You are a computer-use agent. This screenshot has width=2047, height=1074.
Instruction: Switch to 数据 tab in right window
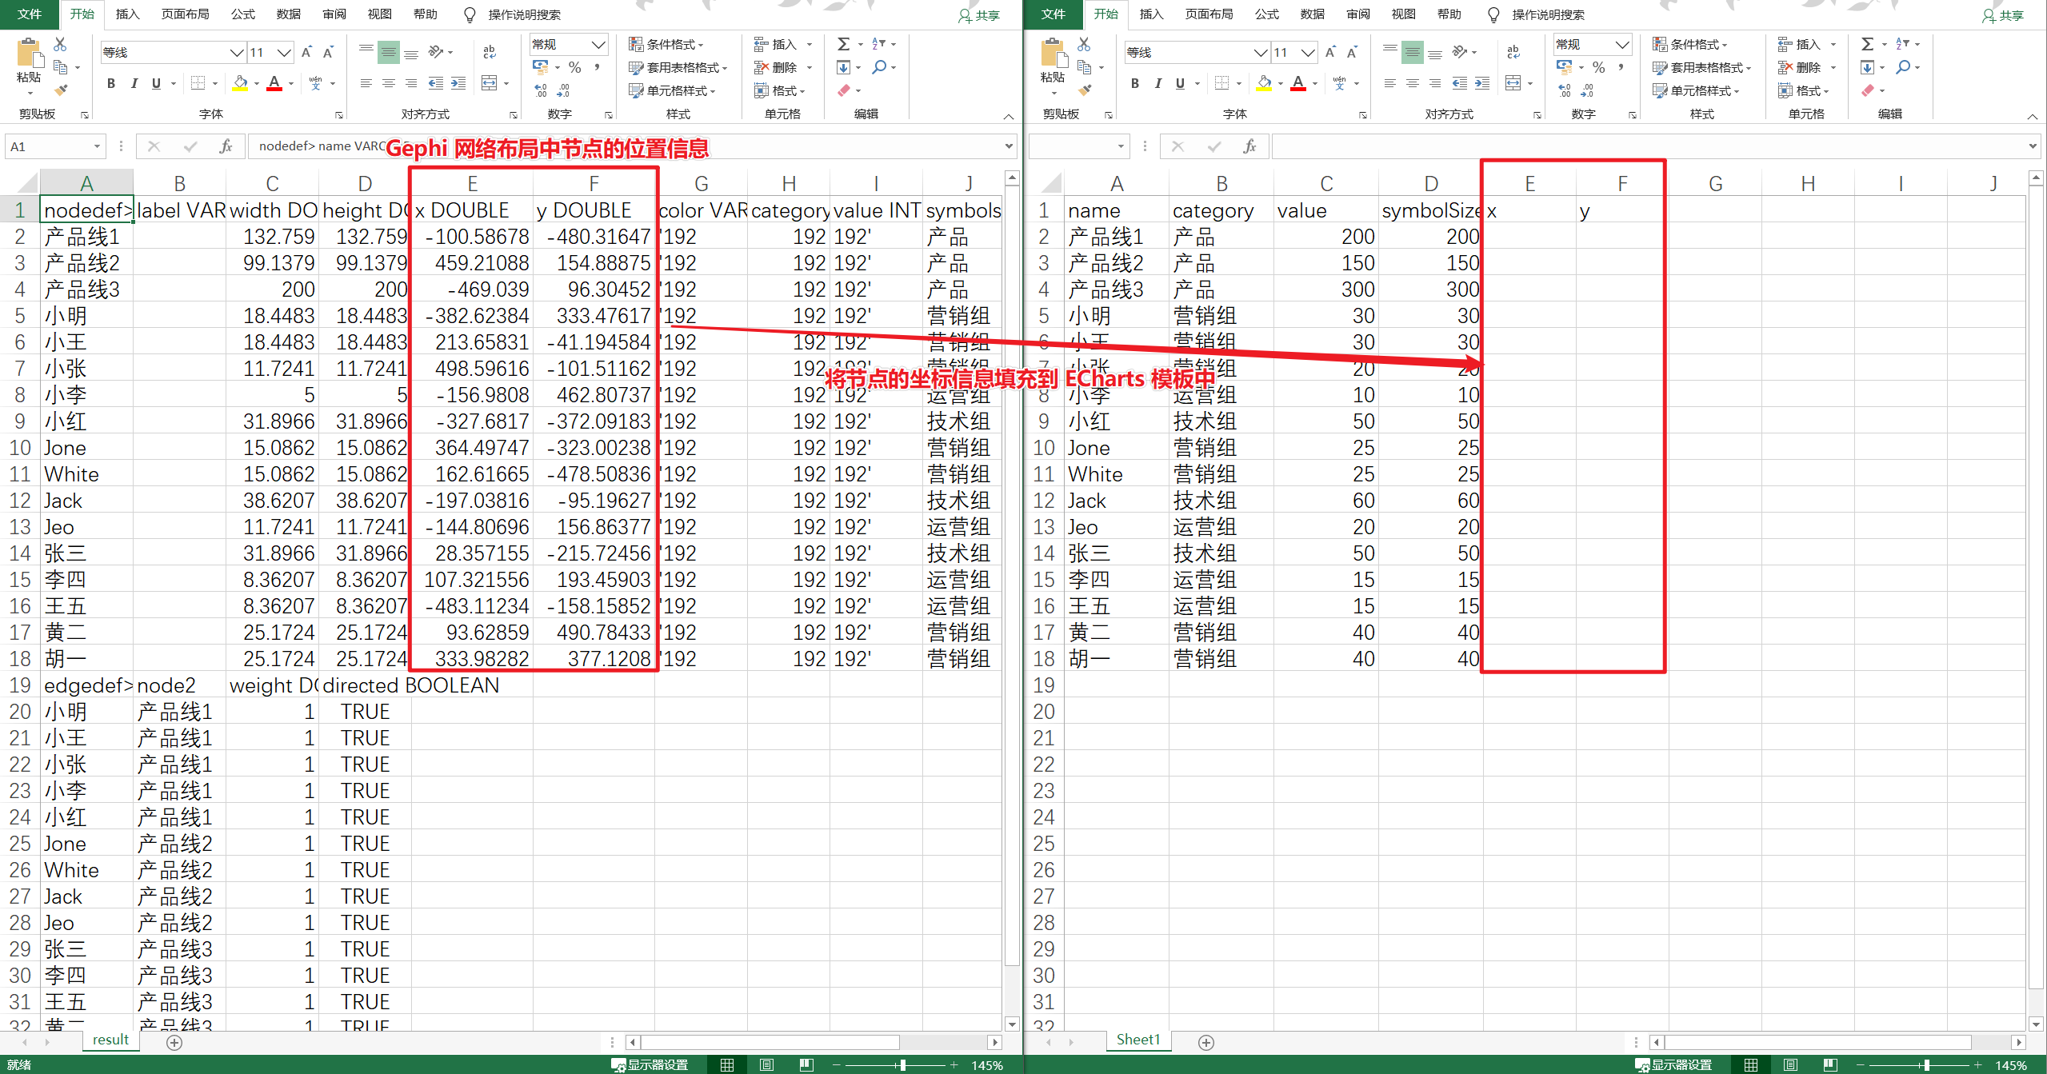1312,14
